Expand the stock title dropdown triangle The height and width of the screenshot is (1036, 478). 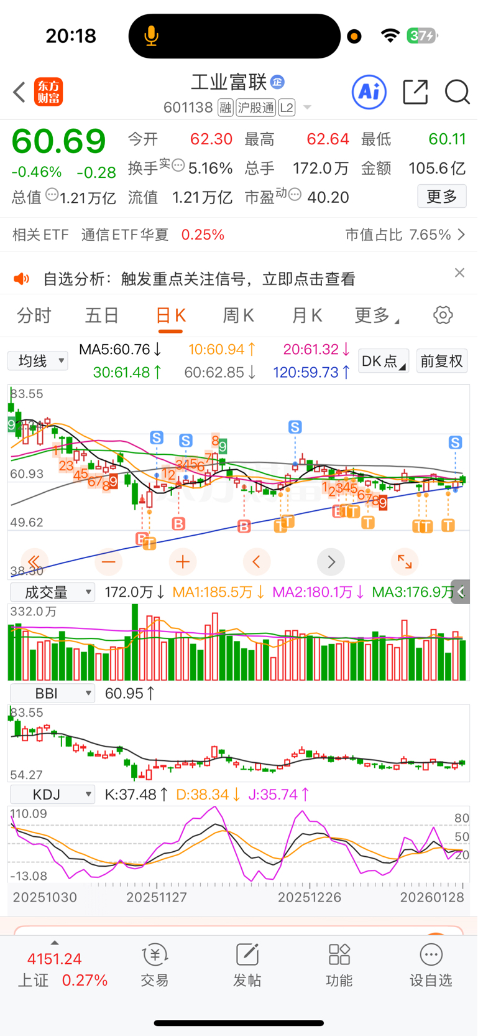307,108
